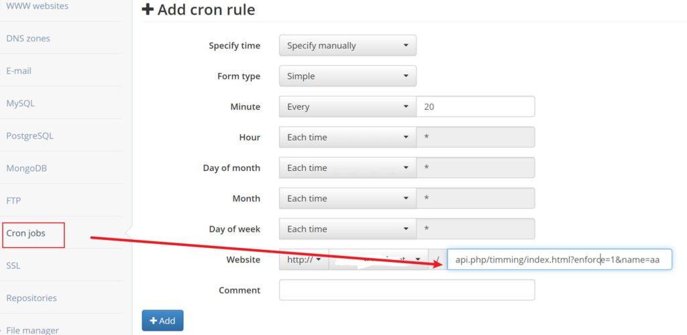The image size is (687, 335).
Task: Open the website domain dropdown
Action: point(379,259)
